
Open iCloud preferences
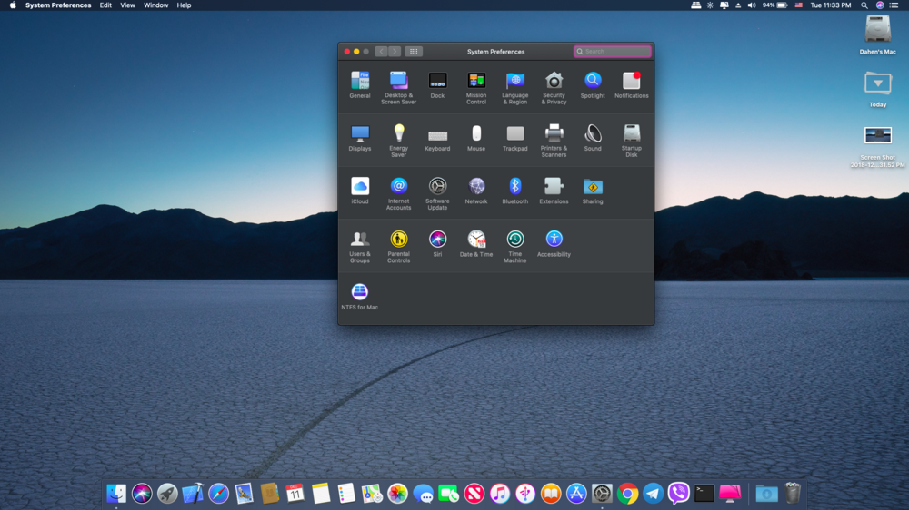point(360,187)
